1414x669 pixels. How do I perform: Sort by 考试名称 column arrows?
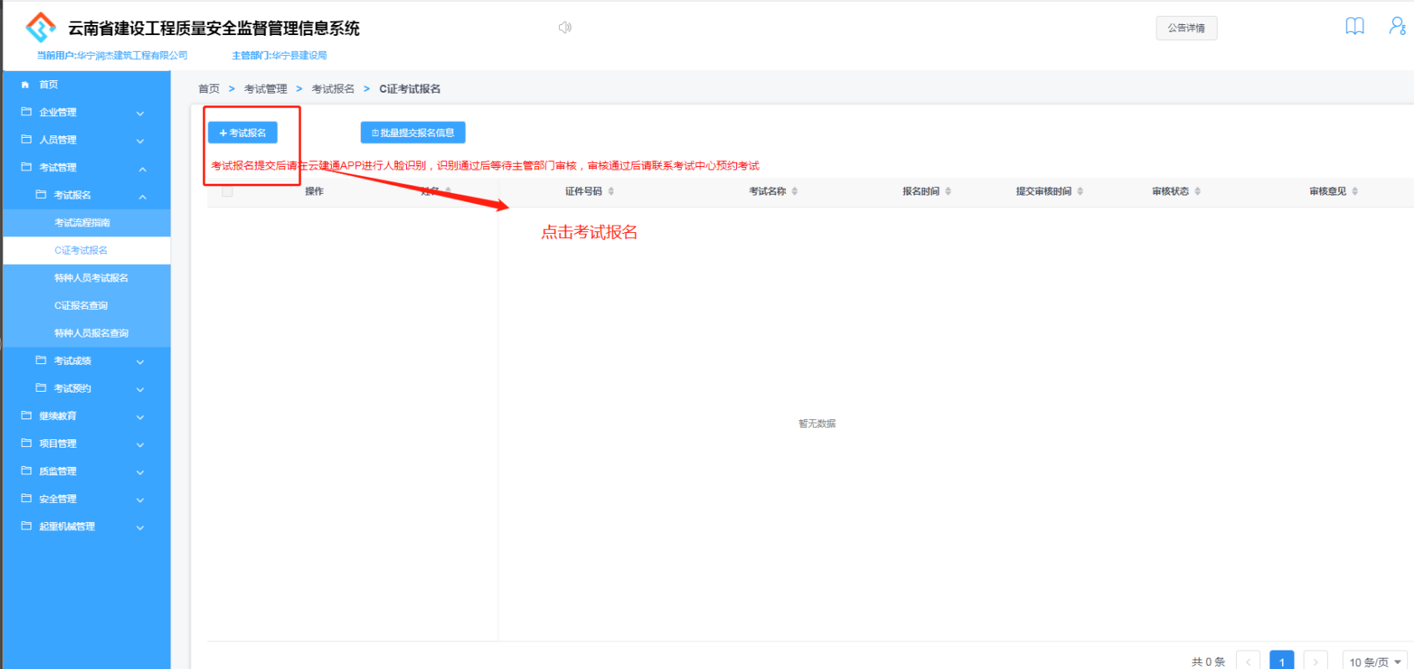point(795,191)
